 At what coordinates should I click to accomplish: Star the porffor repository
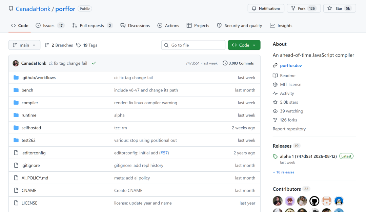tap(339, 8)
